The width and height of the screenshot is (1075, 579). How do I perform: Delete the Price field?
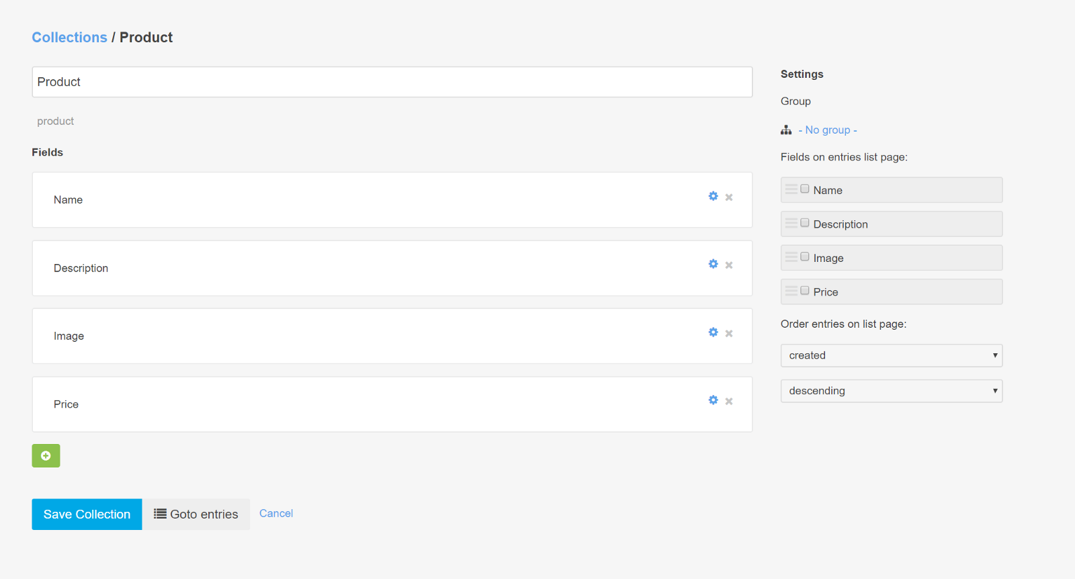[729, 402]
